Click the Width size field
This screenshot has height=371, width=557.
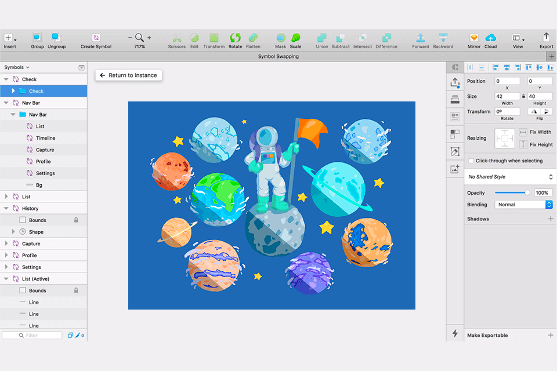coord(507,96)
